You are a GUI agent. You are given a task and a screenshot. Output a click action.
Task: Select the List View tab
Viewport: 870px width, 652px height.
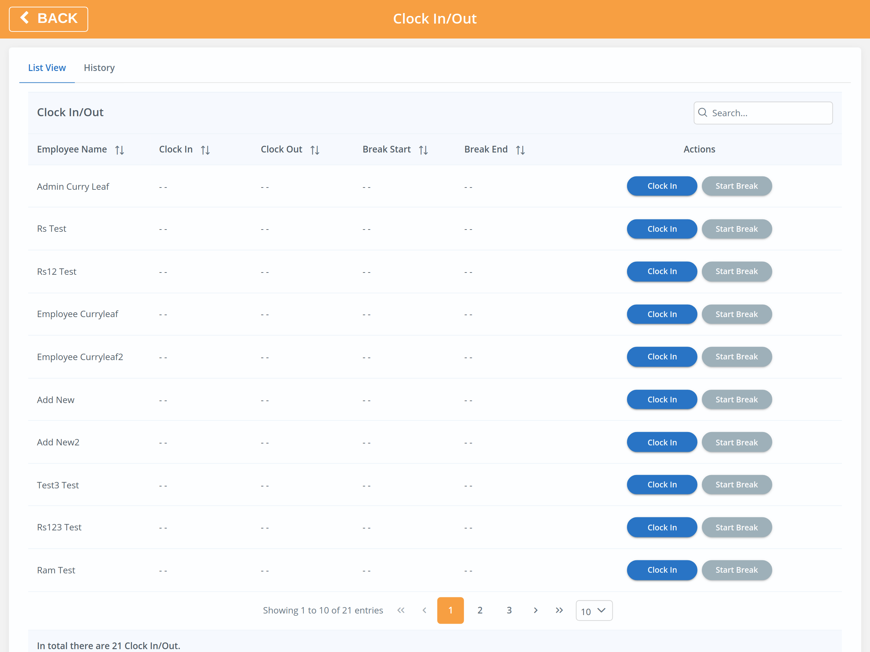(x=47, y=67)
